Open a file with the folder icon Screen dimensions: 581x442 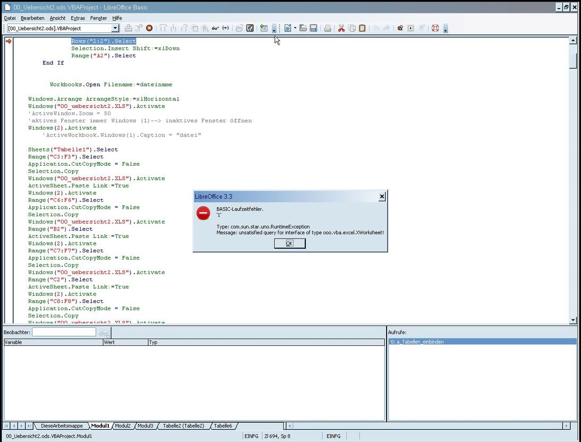pos(303,28)
